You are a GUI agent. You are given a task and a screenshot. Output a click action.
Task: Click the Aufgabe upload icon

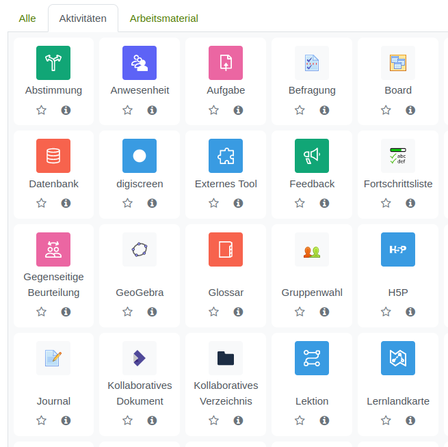[226, 63]
